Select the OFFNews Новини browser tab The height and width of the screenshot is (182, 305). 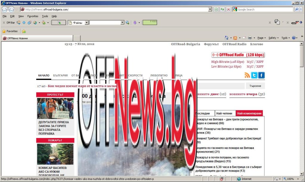coord(38,38)
